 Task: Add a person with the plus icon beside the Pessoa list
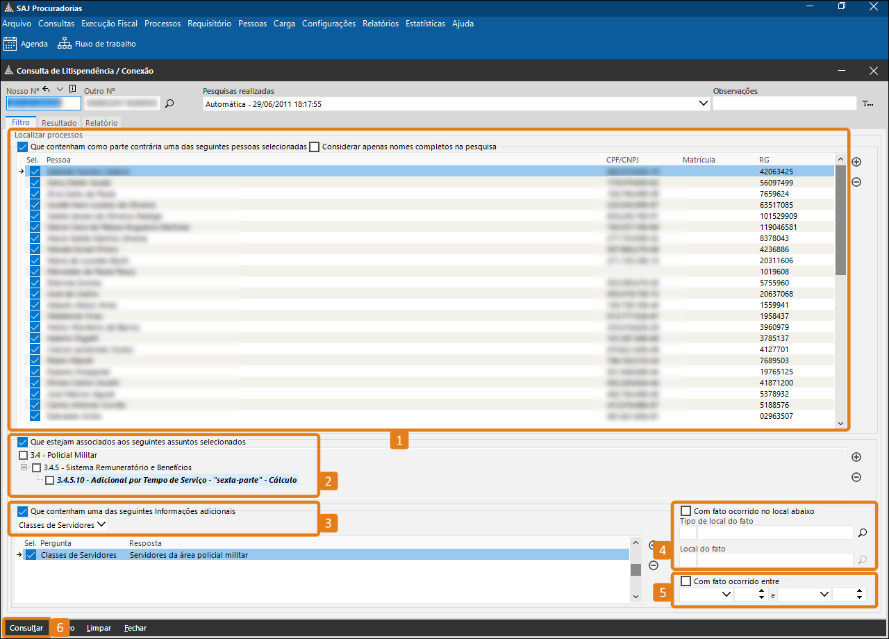click(x=856, y=162)
